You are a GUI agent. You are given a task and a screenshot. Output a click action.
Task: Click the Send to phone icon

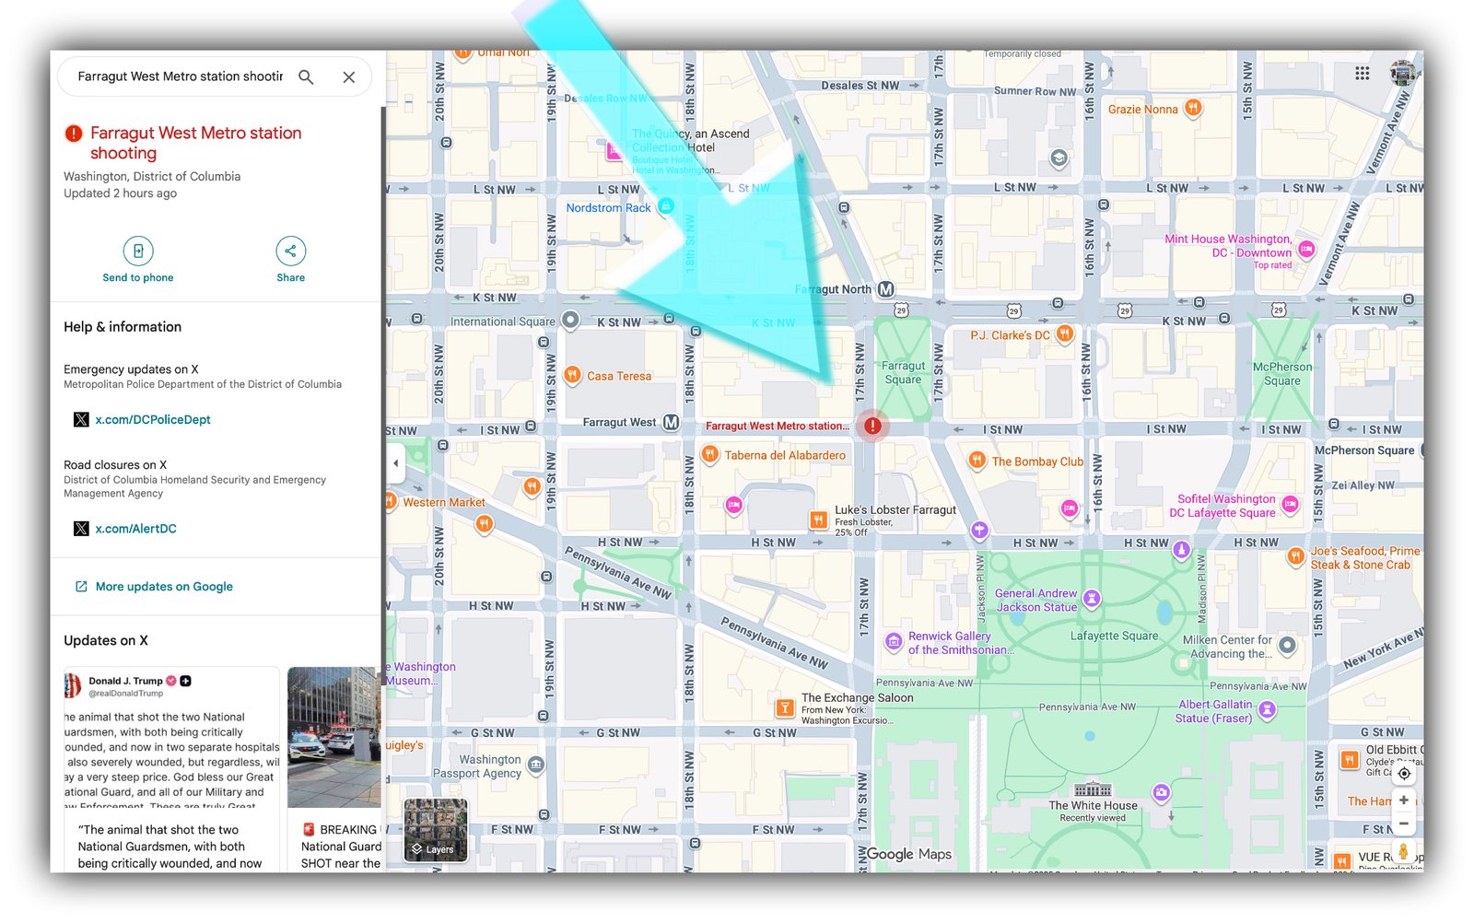138,251
